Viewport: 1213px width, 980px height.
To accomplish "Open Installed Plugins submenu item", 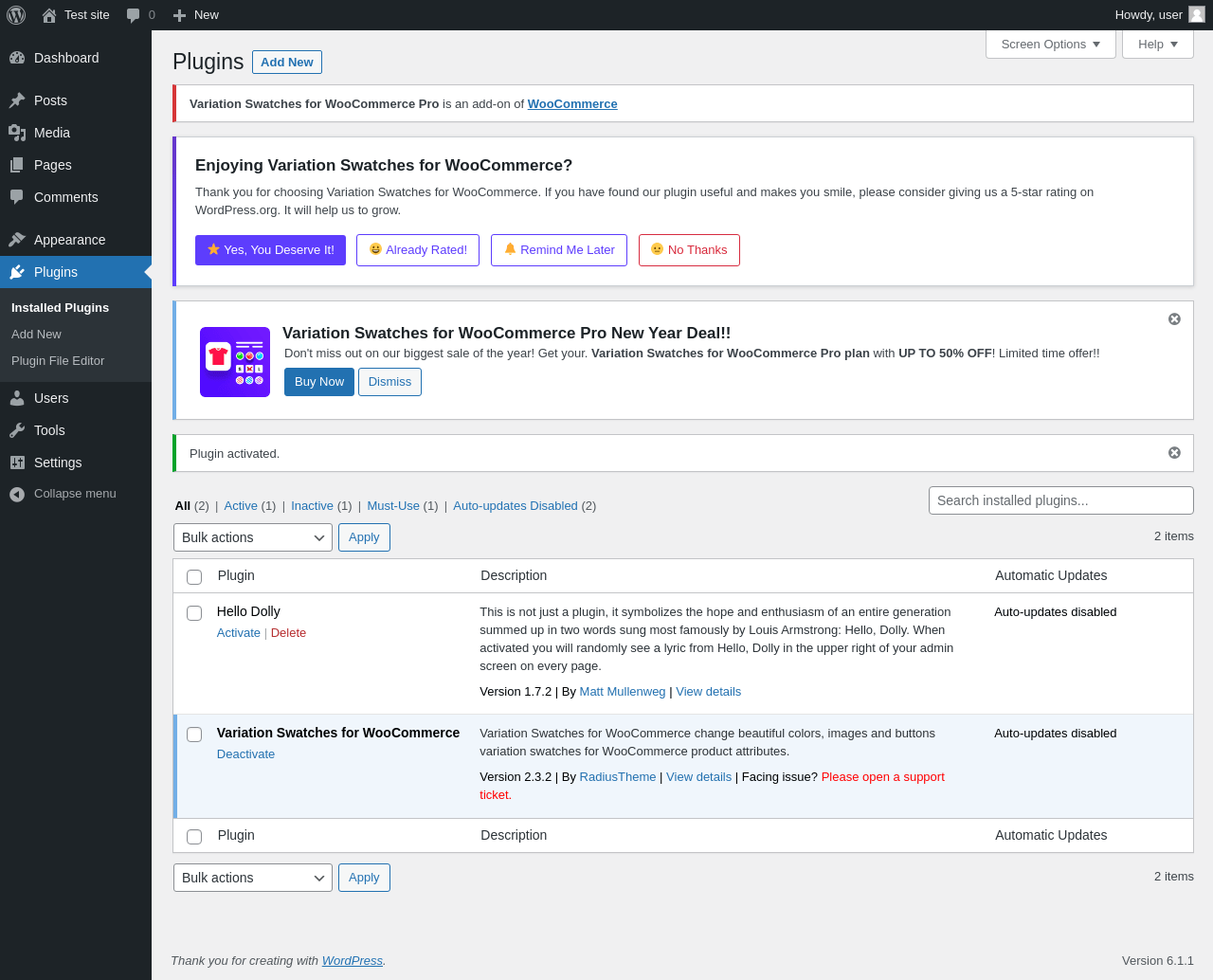I will coord(60,308).
